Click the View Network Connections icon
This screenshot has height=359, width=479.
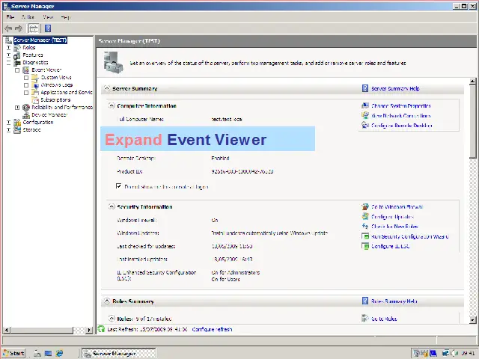pyautogui.click(x=365, y=115)
